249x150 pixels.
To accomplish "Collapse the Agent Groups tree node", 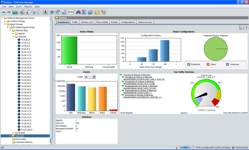I will (x=5, y=24).
